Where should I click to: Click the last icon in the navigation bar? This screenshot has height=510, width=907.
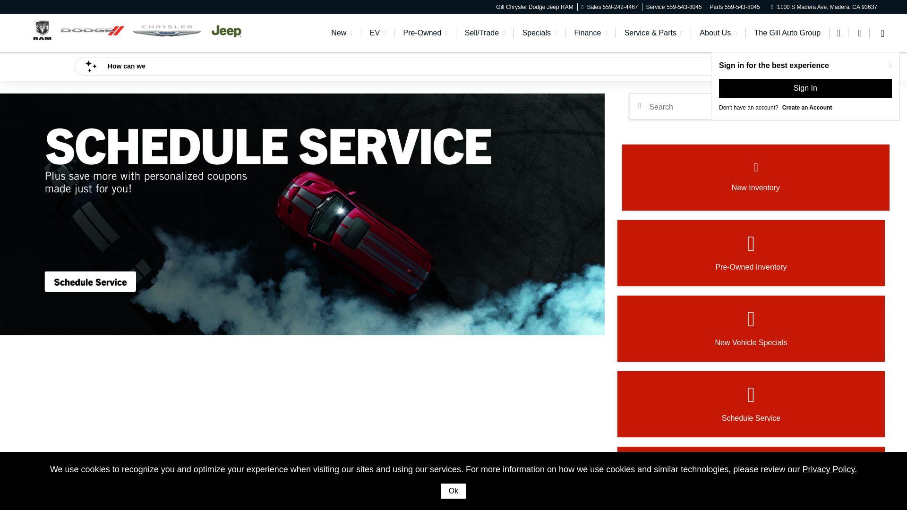pyautogui.click(x=882, y=34)
